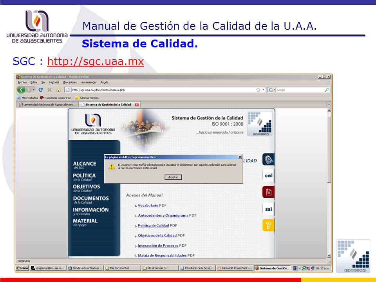The image size is (376, 282).
Task: Open the Herramientas menu
Action: click(89, 82)
